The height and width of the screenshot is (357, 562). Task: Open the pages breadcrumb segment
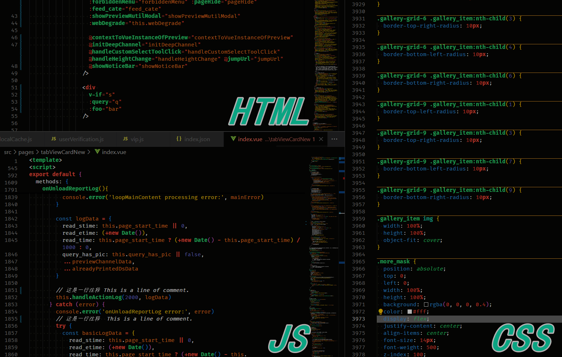(x=26, y=152)
